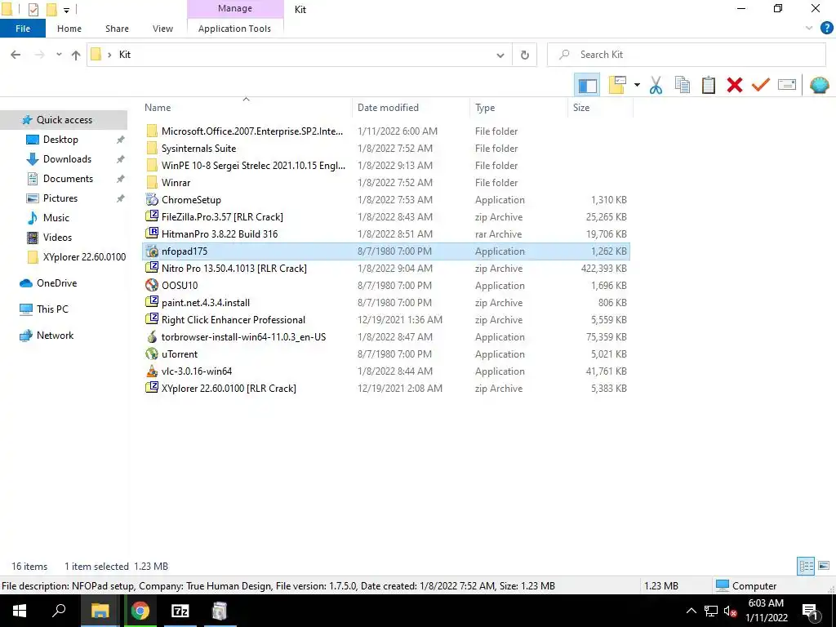Open the Help question mark icon

point(826,29)
